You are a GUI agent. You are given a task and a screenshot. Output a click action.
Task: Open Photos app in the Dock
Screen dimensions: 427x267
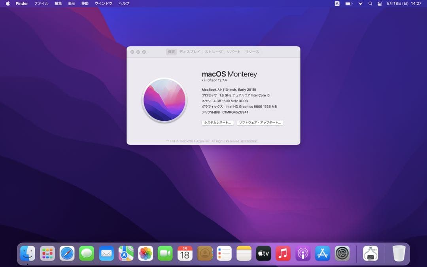coord(145,253)
